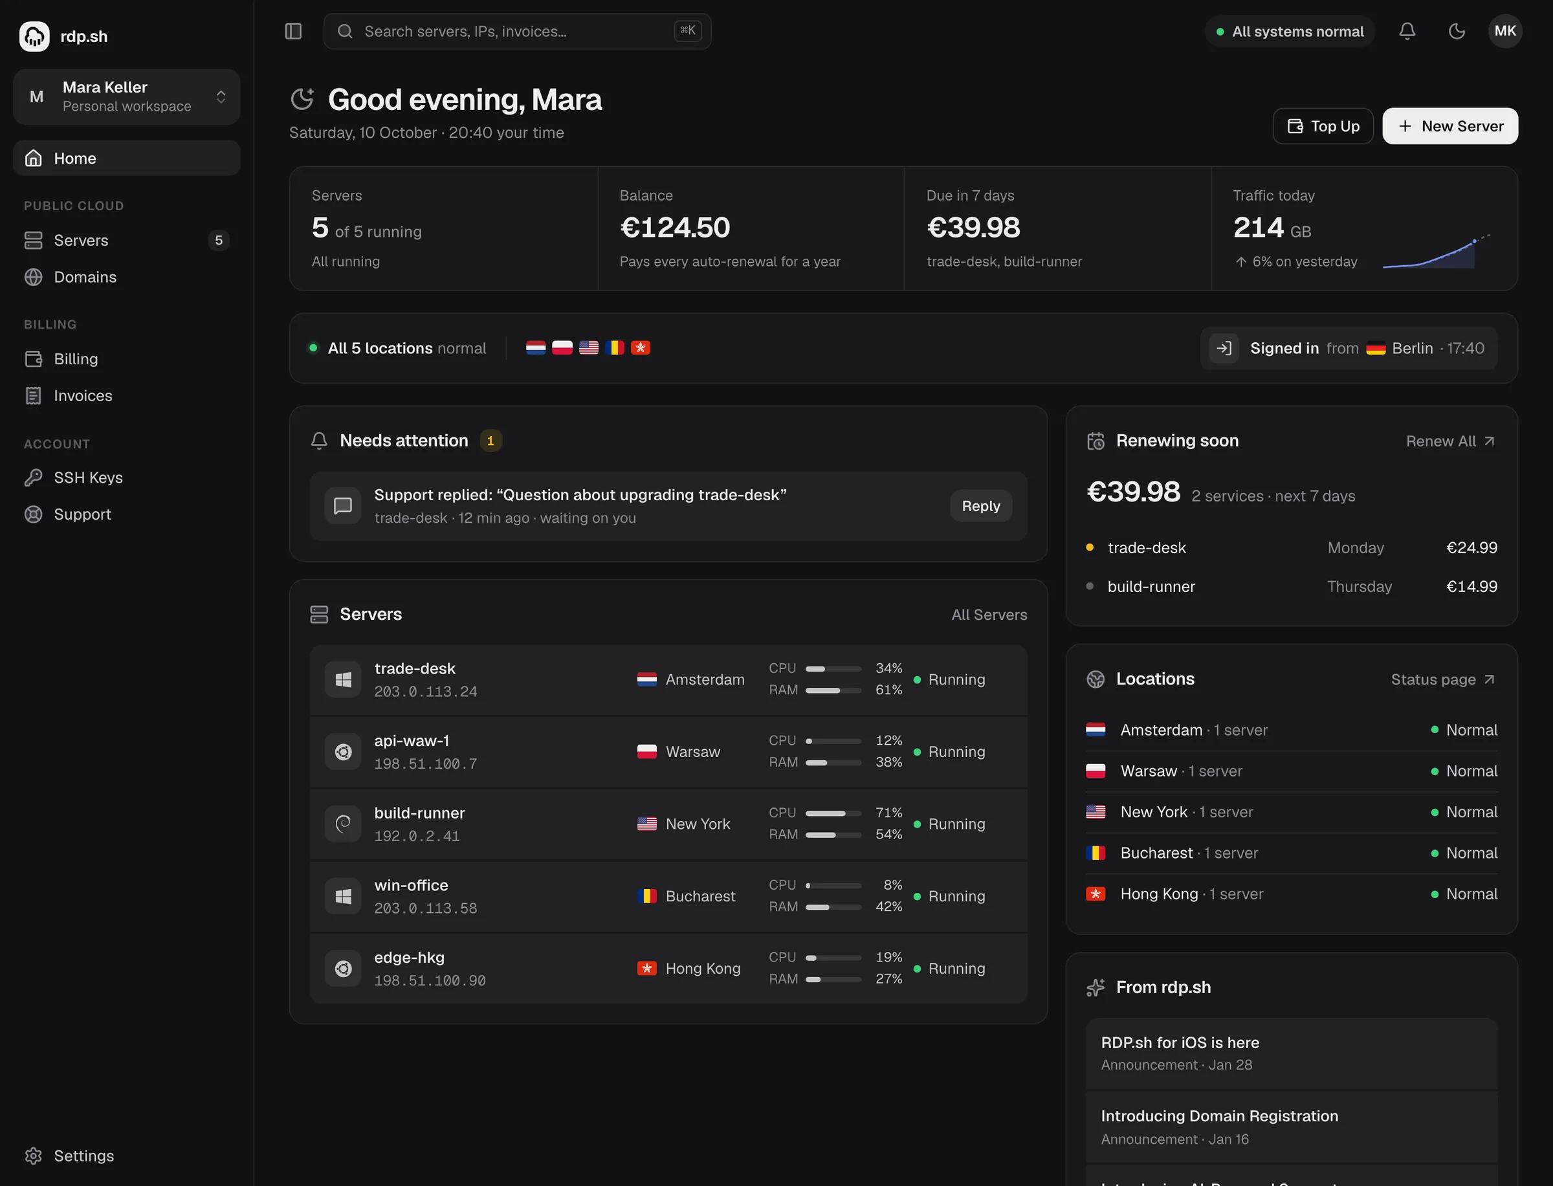1553x1186 pixels.
Task: Open the Introducing Domain Registration announcement
Action: click(1291, 1127)
